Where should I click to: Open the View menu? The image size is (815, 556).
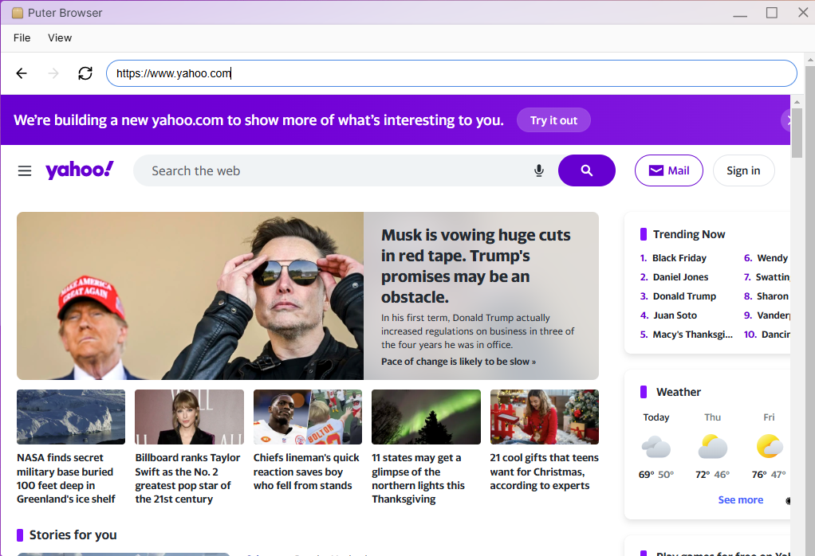60,37
